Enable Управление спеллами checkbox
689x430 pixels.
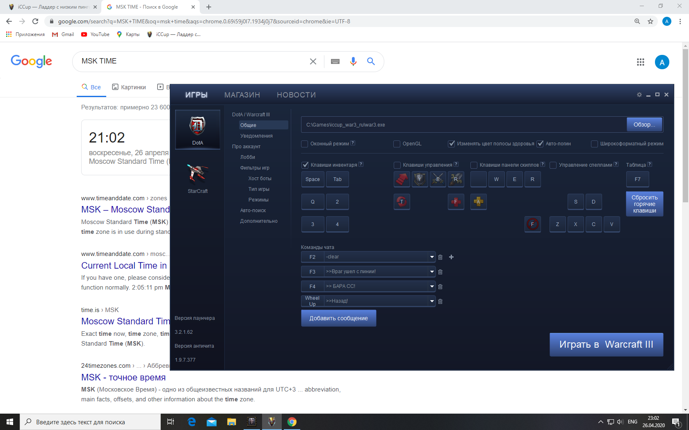click(x=553, y=165)
